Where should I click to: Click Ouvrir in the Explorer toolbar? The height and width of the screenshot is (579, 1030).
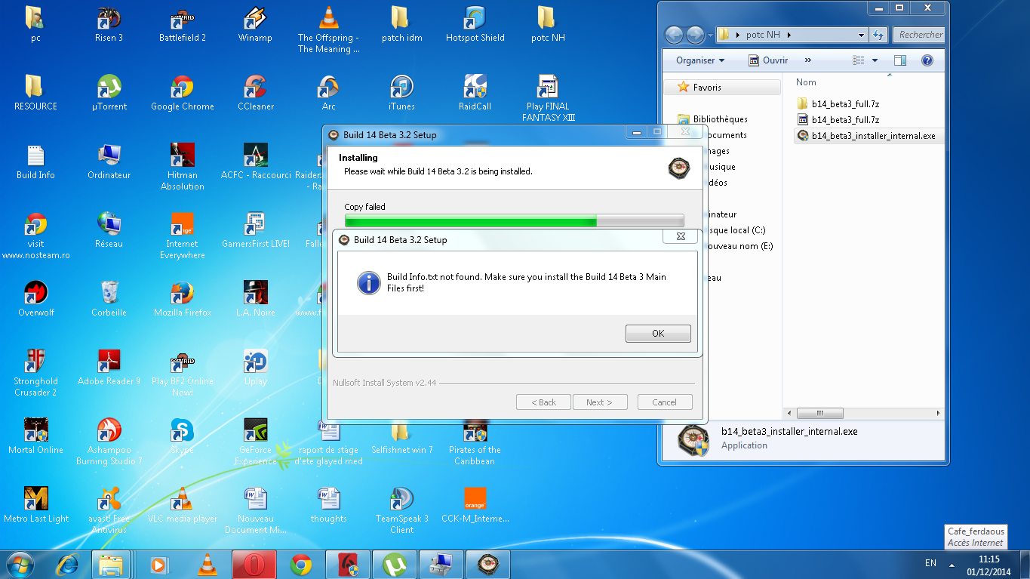[768, 60]
